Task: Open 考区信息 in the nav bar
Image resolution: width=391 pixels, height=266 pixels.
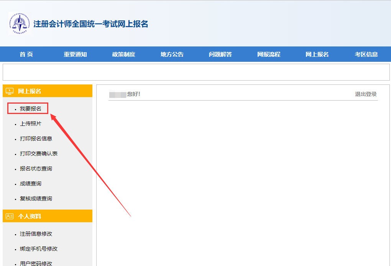Action: (x=366, y=54)
